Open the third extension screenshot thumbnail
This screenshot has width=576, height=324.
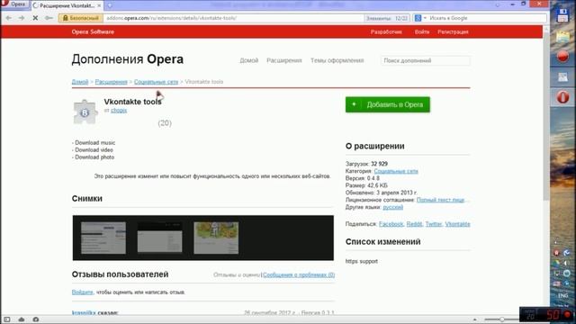click(x=216, y=238)
